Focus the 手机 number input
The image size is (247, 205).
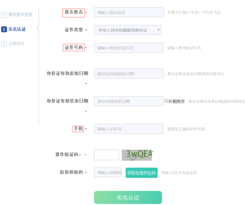pos(129,129)
